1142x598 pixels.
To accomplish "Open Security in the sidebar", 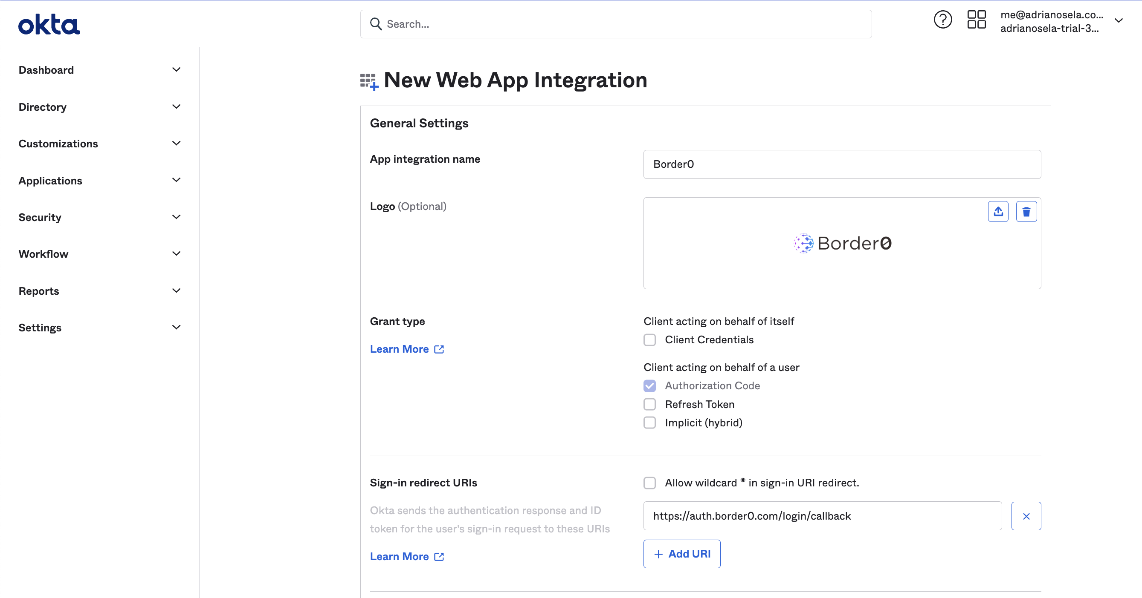I will (x=40, y=217).
